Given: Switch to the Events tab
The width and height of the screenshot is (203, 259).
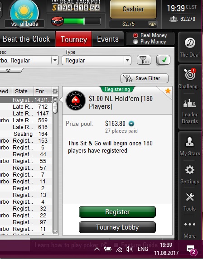Looking at the screenshot, I should (x=108, y=39).
